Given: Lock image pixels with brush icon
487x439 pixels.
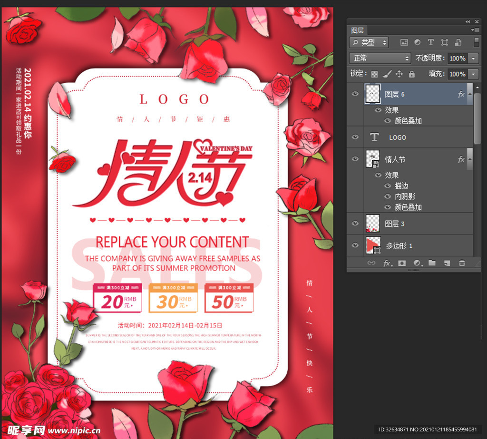Looking at the screenshot, I should (x=387, y=74).
